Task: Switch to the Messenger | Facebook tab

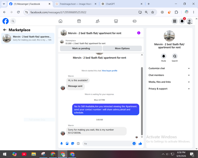Action: pos(30,4)
